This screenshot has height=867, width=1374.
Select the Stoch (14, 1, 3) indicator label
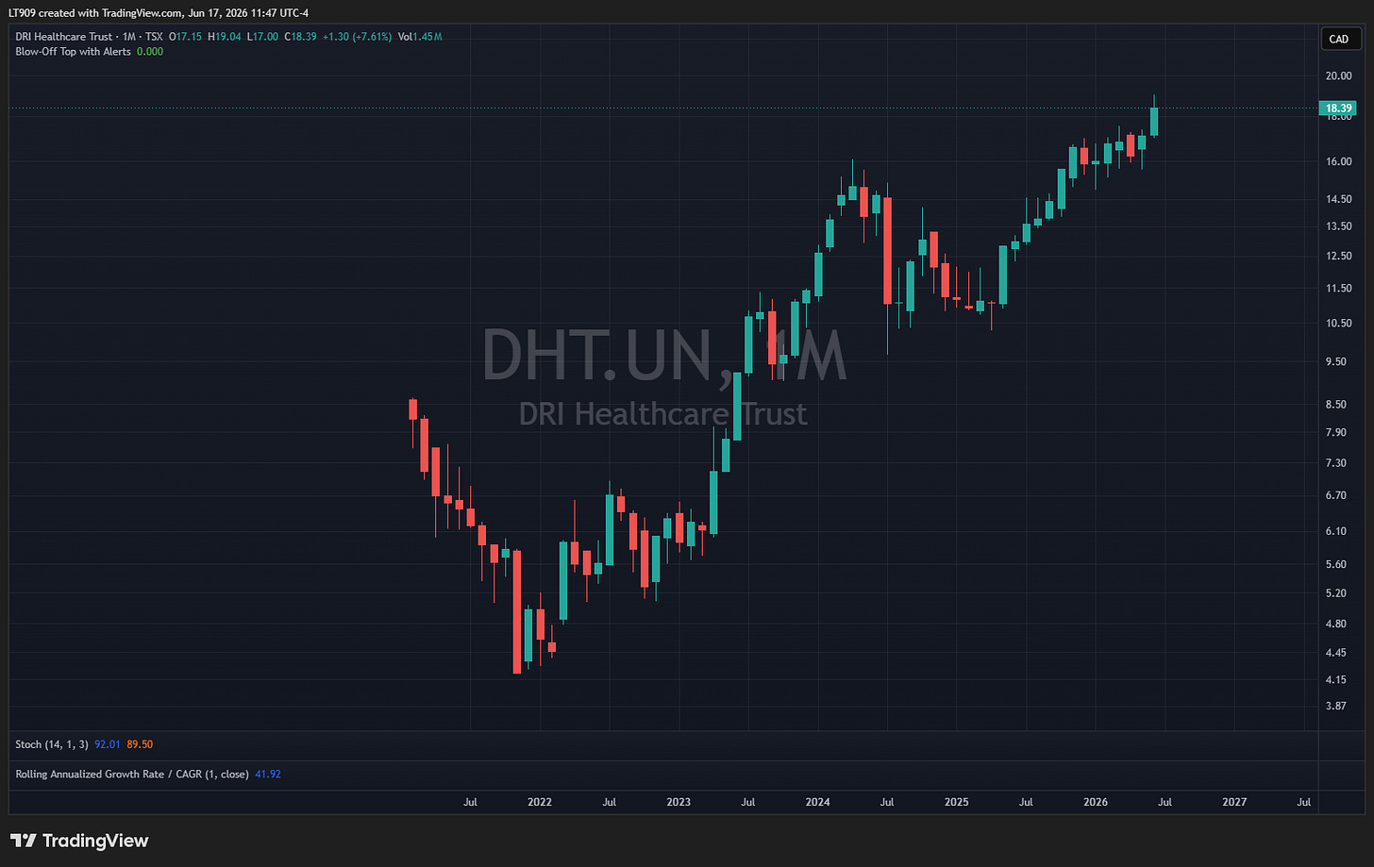[52, 744]
